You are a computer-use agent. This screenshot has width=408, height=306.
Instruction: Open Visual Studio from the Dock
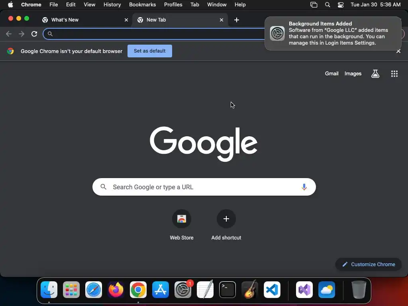[x=304, y=290]
